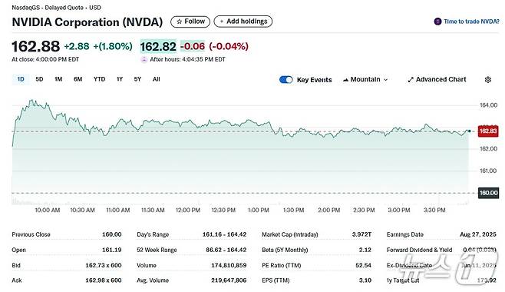Image resolution: width=505 pixels, height=292 pixels.
Task: Switch chart to 6M range
Action: tap(78, 79)
